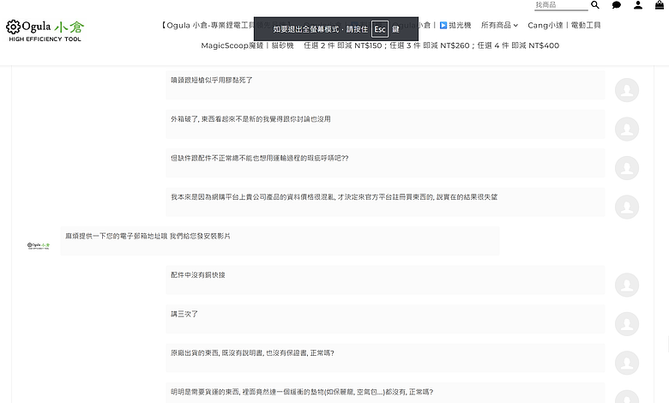This screenshot has height=403, width=669.
Task: Click Ogula shop avatar beside 麻煩提供 message
Action: click(39, 245)
